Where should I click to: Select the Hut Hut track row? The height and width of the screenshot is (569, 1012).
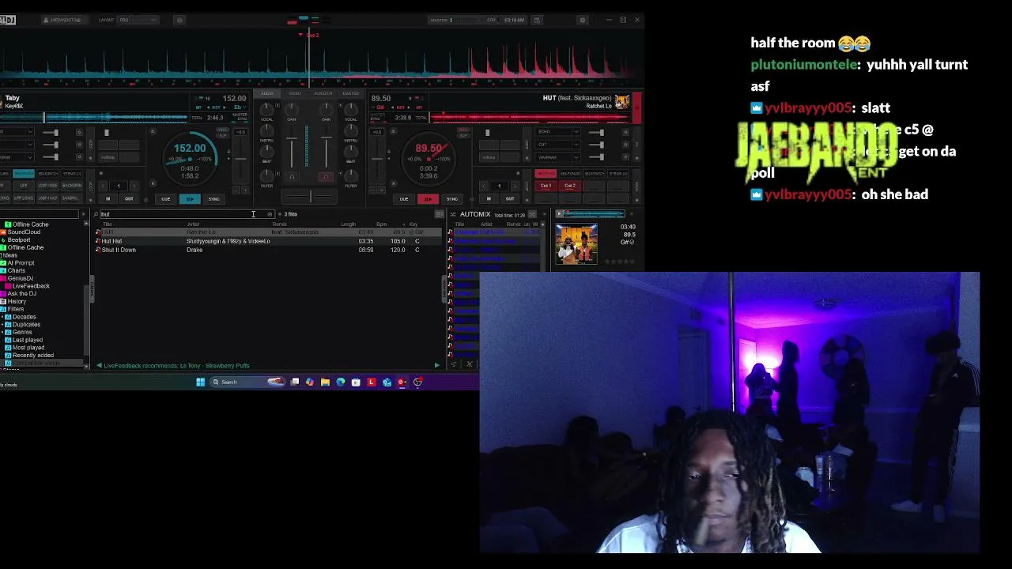(x=268, y=241)
